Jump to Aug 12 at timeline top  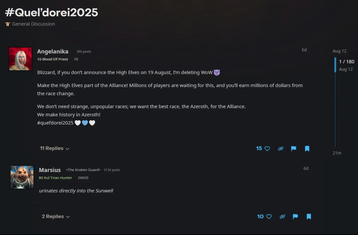339,51
